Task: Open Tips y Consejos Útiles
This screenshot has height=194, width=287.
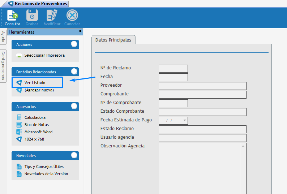Action: pos(44,167)
